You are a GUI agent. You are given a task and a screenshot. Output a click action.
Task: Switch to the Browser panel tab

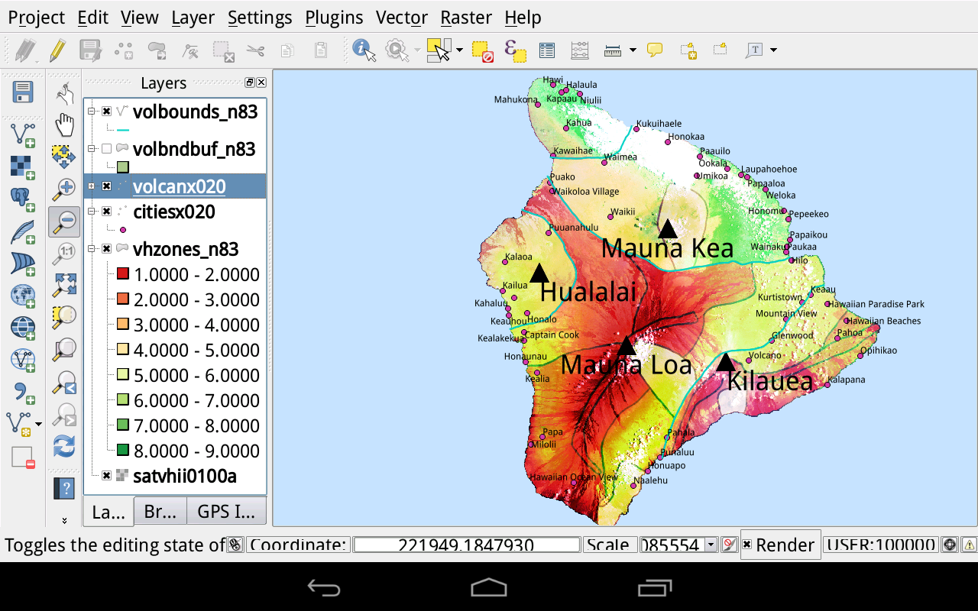click(x=160, y=512)
